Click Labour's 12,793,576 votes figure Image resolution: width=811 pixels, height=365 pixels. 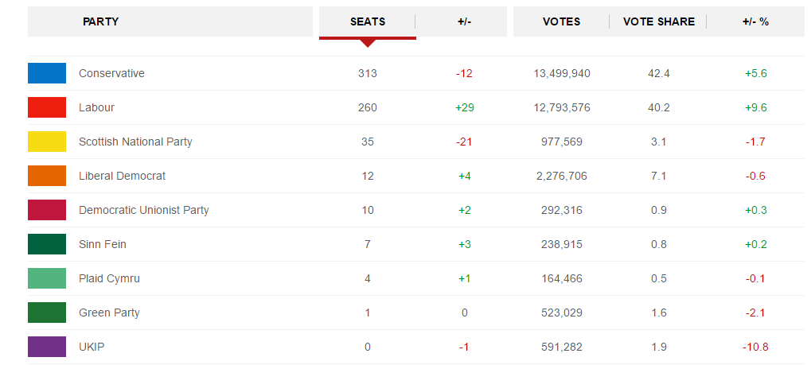562,107
